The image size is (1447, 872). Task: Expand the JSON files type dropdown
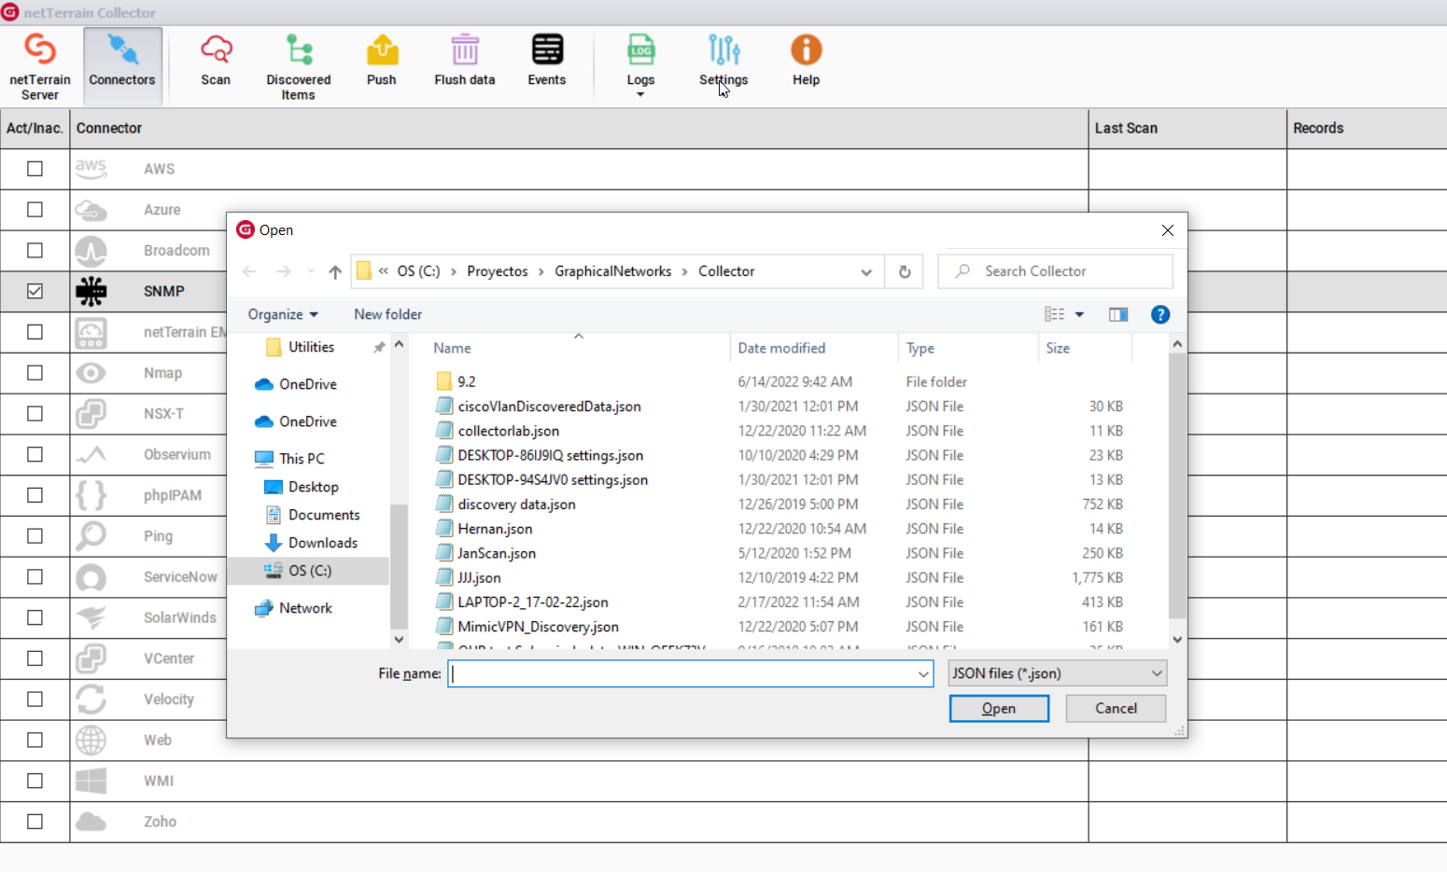tap(1057, 673)
